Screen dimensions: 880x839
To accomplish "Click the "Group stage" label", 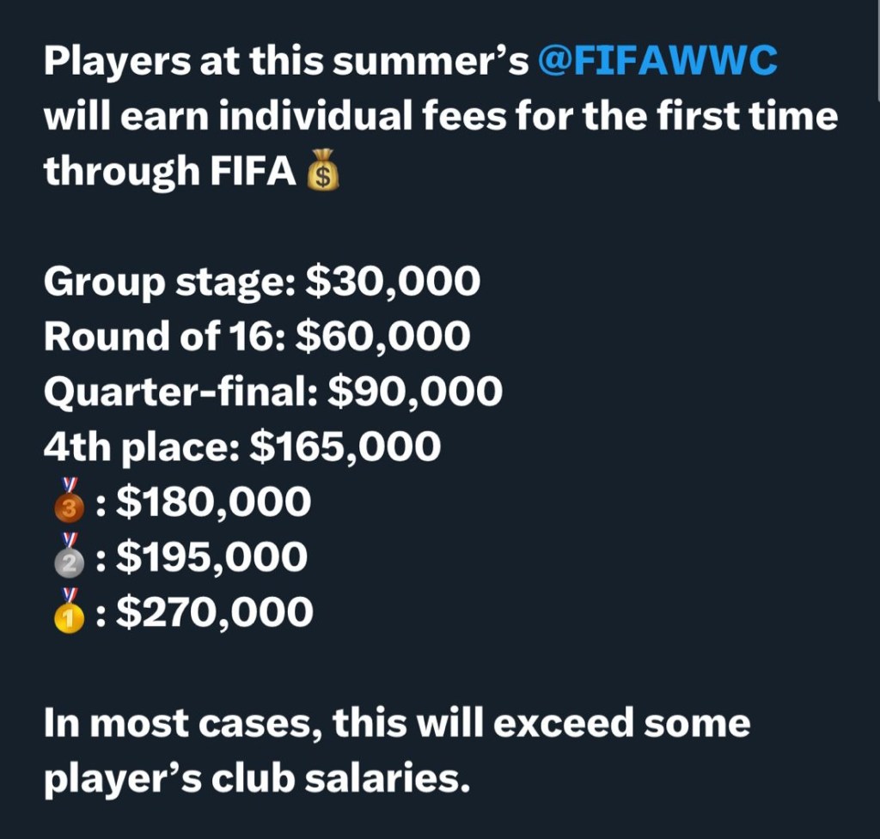I will [167, 283].
